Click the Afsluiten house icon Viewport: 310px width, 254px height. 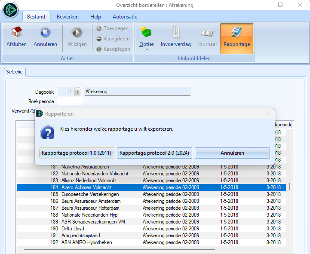coord(16,32)
